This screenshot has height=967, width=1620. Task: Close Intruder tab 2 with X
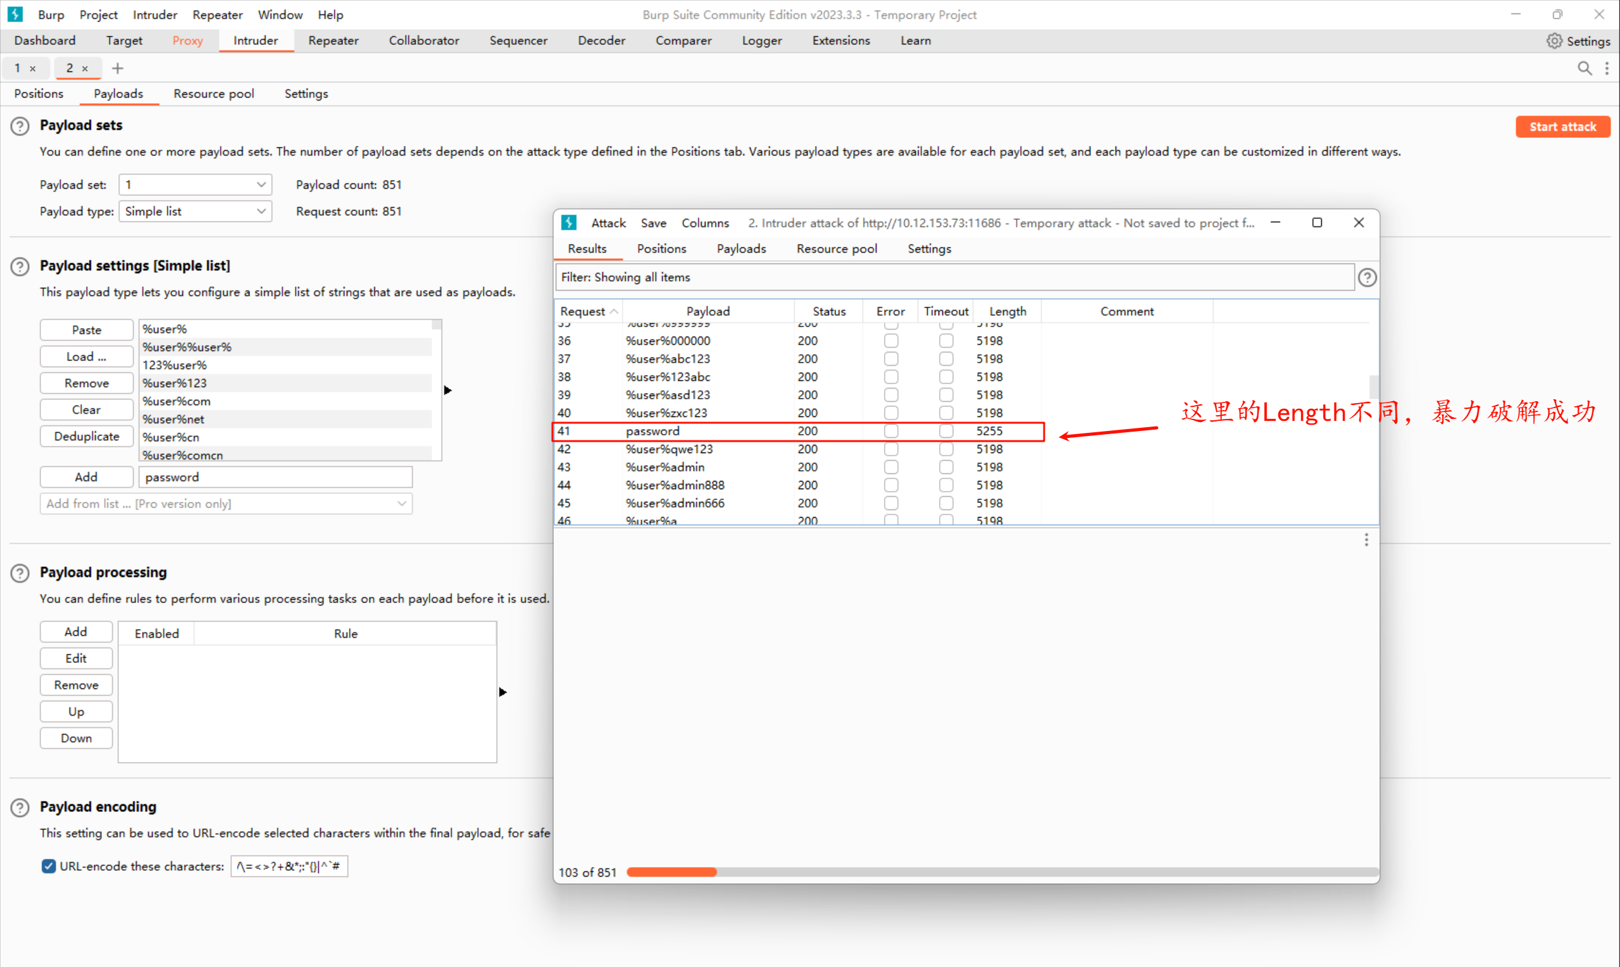(x=85, y=68)
